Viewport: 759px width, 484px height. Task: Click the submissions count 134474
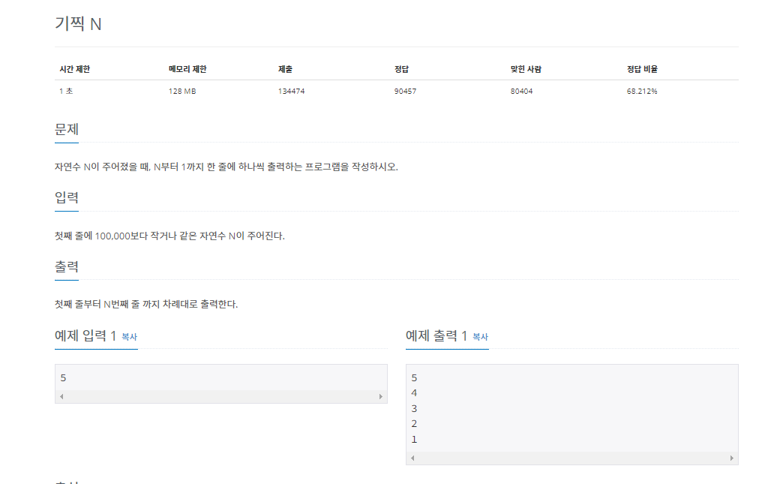point(292,91)
